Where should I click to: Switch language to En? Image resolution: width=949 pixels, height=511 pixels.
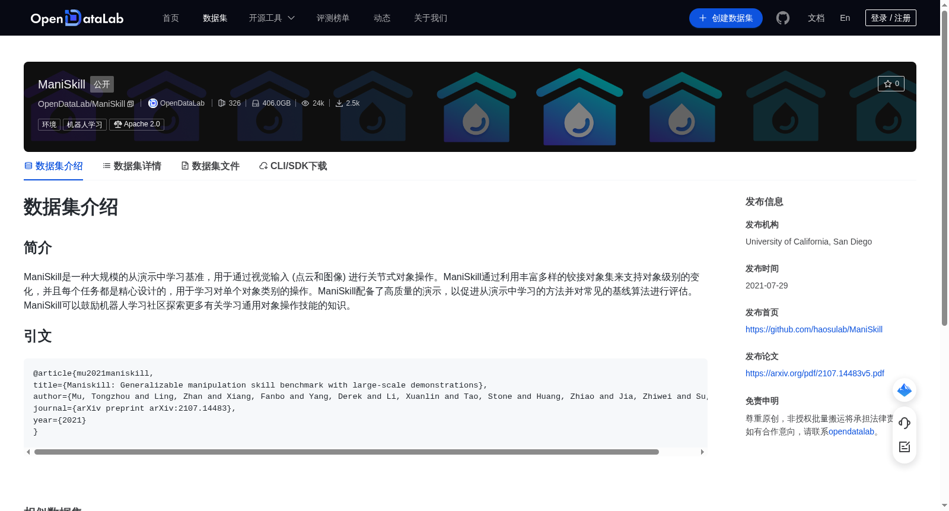845,18
